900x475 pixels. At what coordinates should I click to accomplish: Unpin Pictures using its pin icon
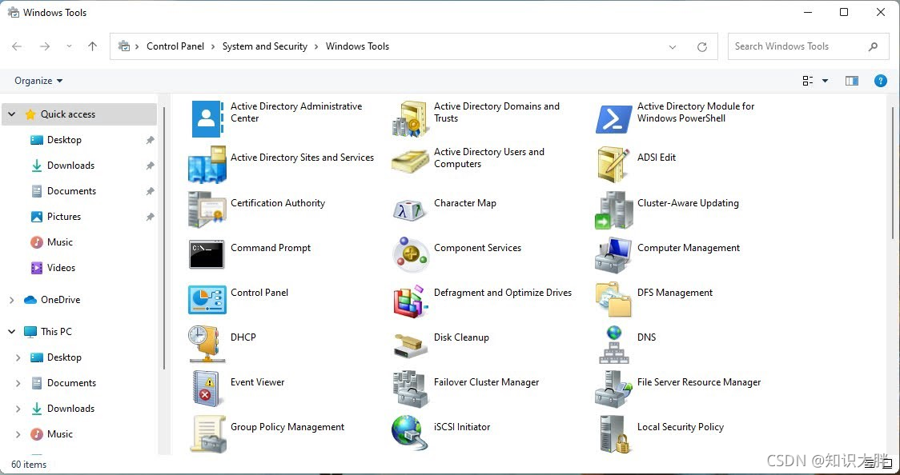150,217
